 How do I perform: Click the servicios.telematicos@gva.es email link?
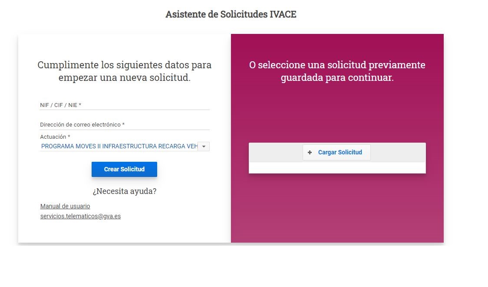(x=80, y=216)
